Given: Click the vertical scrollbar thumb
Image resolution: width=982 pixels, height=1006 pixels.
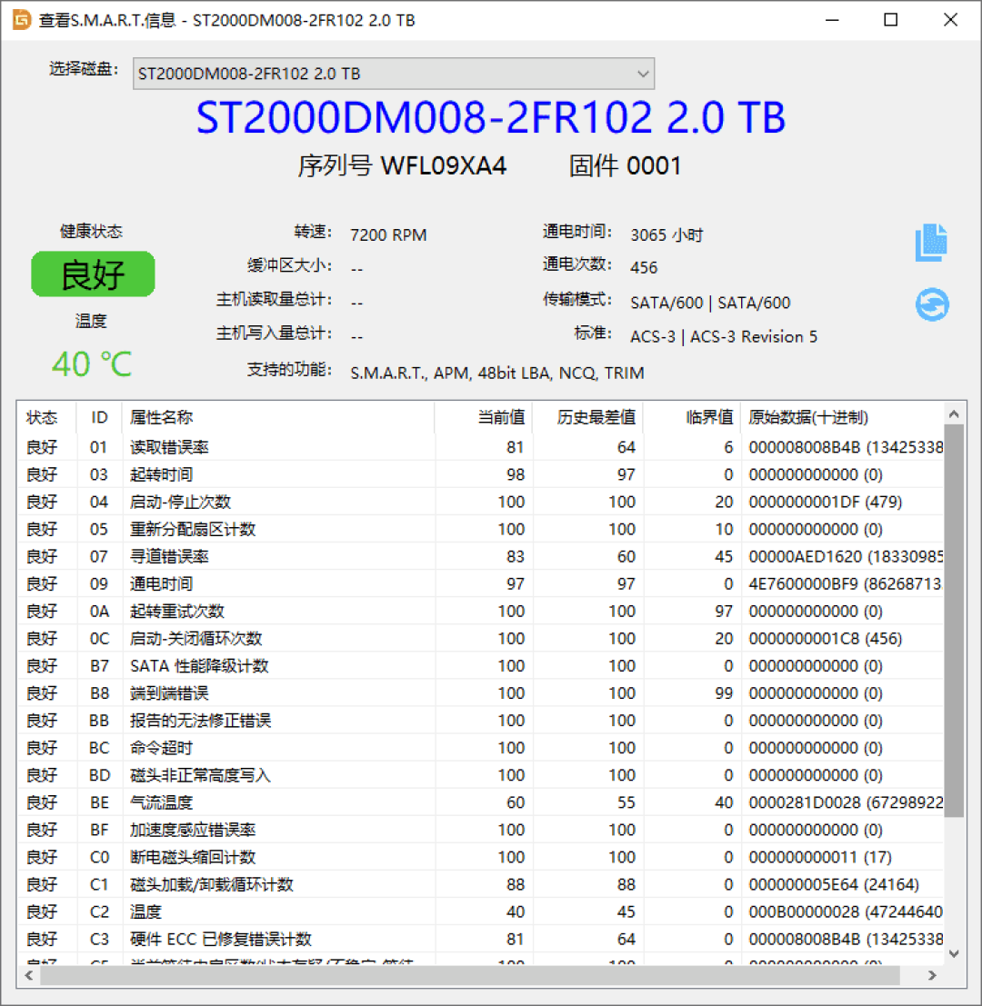Looking at the screenshot, I should pyautogui.click(x=954, y=621).
